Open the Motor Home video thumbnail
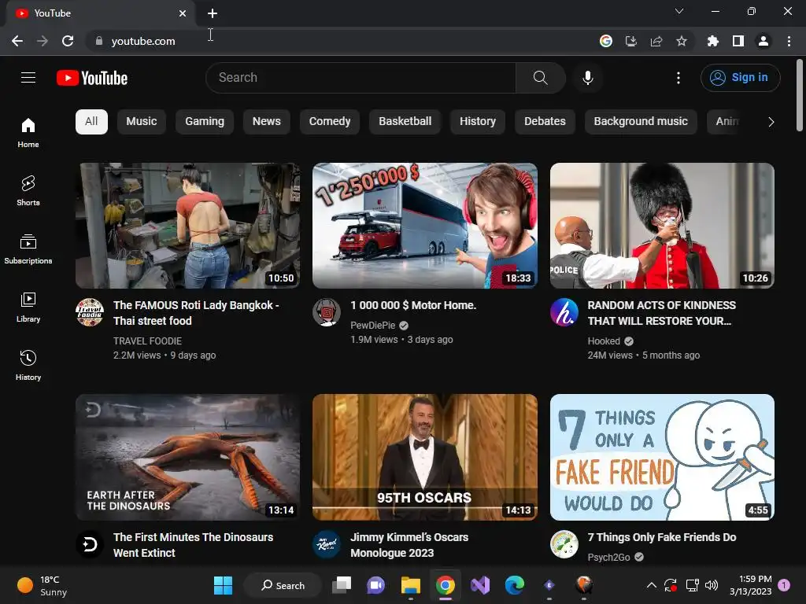This screenshot has height=604, width=806. 424,226
